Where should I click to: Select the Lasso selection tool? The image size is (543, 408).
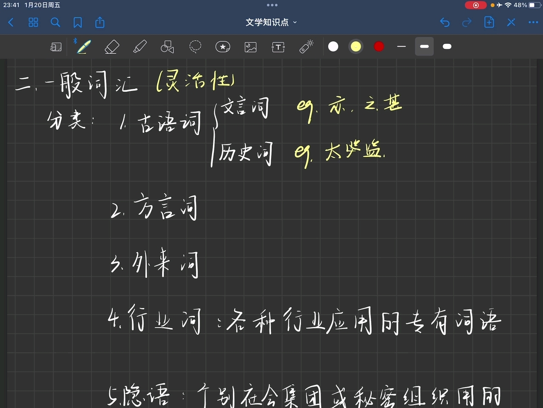click(x=195, y=47)
